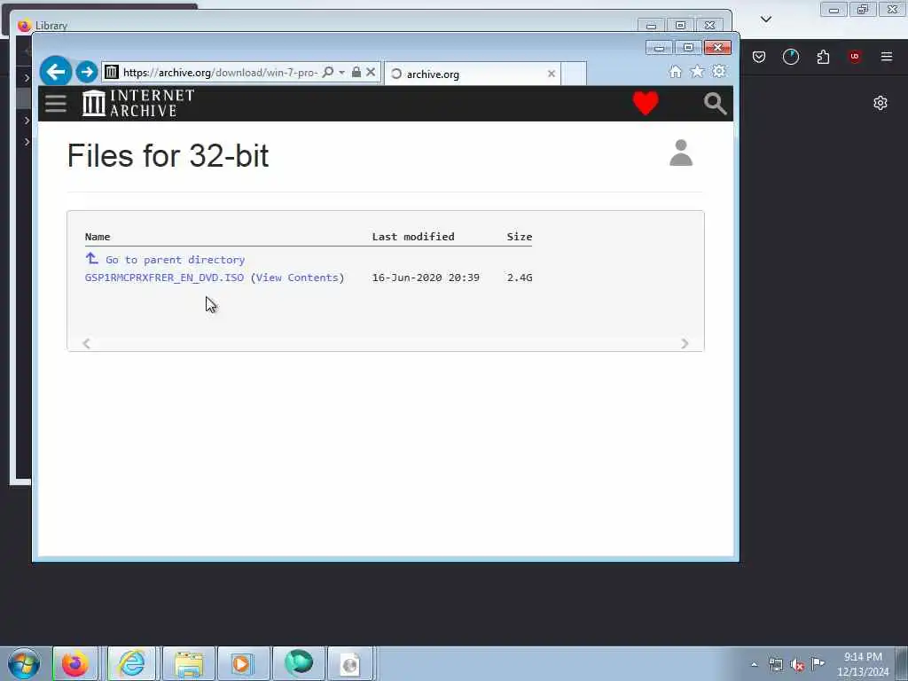
Task: Click the padlock security icon in the address bar
Action: click(x=356, y=72)
